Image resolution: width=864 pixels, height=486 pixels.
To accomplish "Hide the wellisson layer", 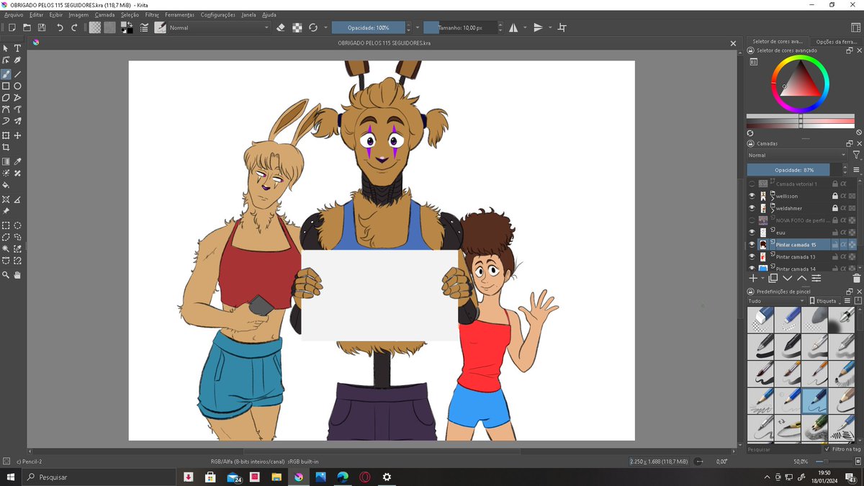I will [x=752, y=196].
